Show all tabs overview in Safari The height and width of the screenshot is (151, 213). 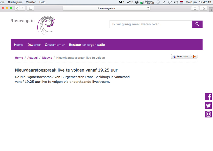coord(204,8)
